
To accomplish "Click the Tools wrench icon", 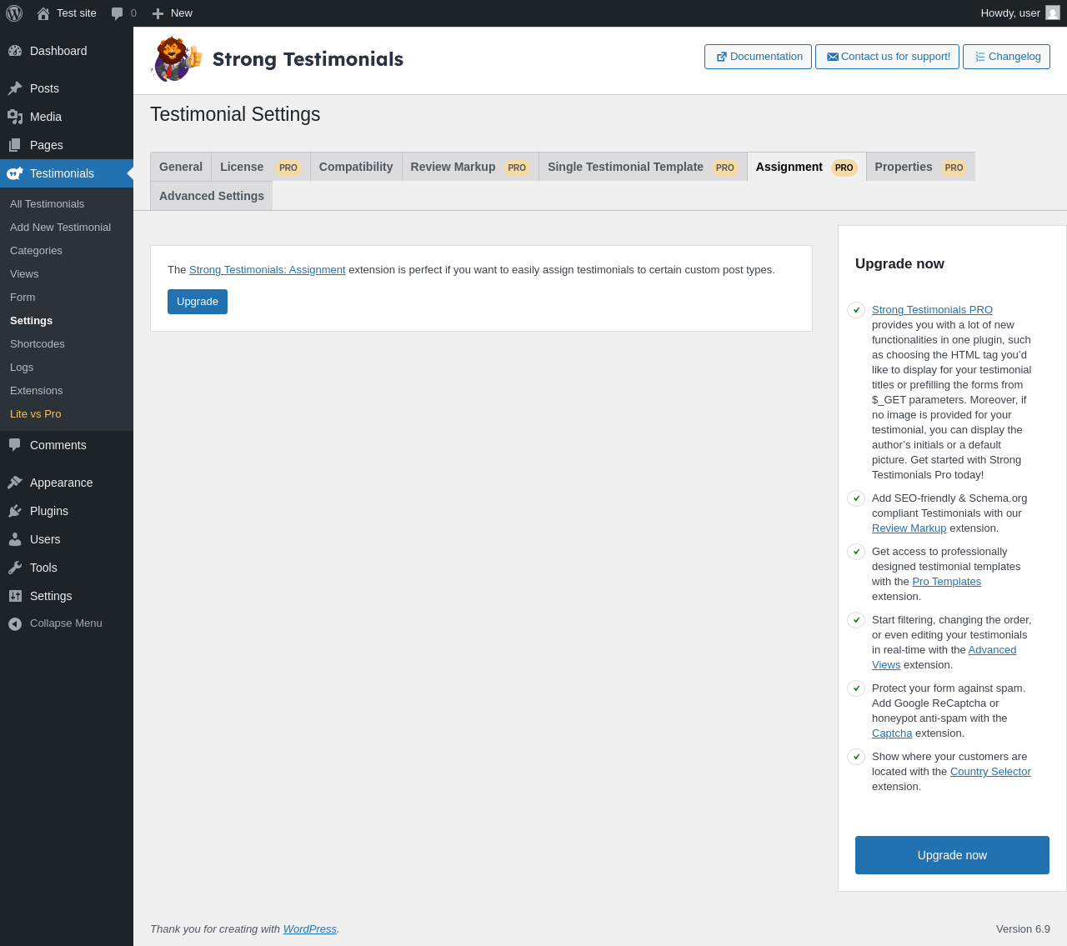I will 15,568.
